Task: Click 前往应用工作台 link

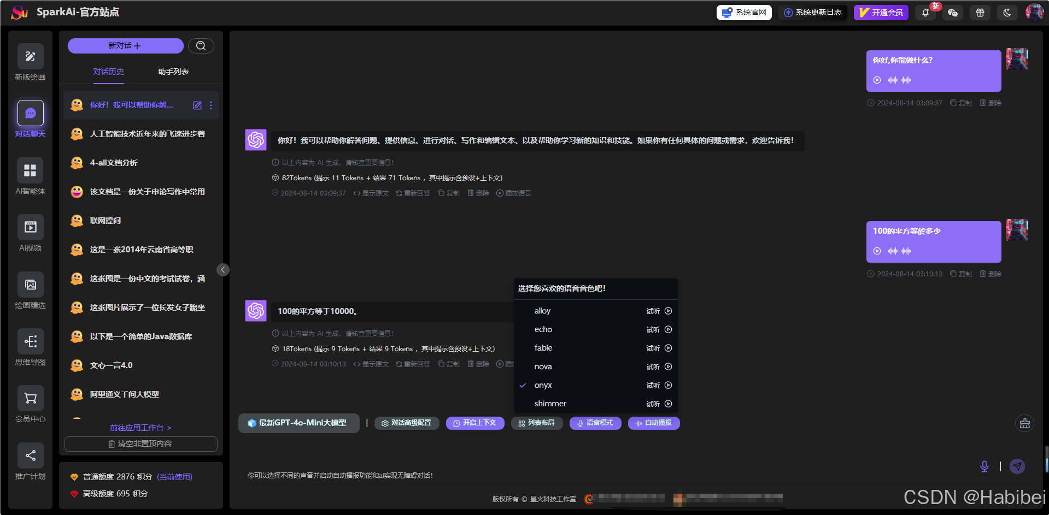Action: coord(140,428)
